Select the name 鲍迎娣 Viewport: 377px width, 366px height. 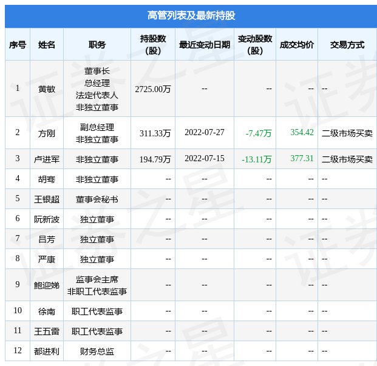click(47, 285)
